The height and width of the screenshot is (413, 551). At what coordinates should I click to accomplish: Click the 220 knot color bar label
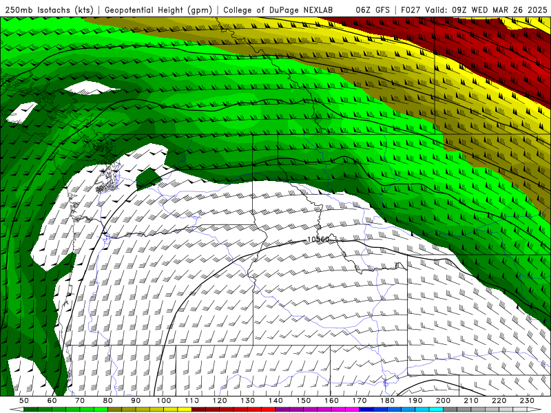click(x=499, y=401)
